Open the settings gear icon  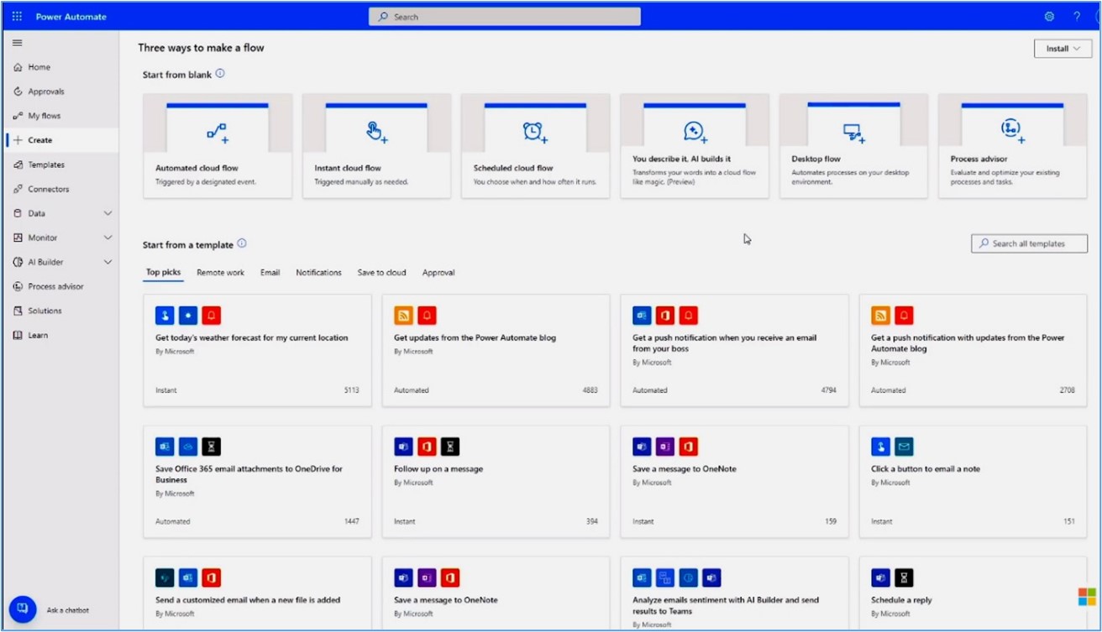coord(1049,17)
